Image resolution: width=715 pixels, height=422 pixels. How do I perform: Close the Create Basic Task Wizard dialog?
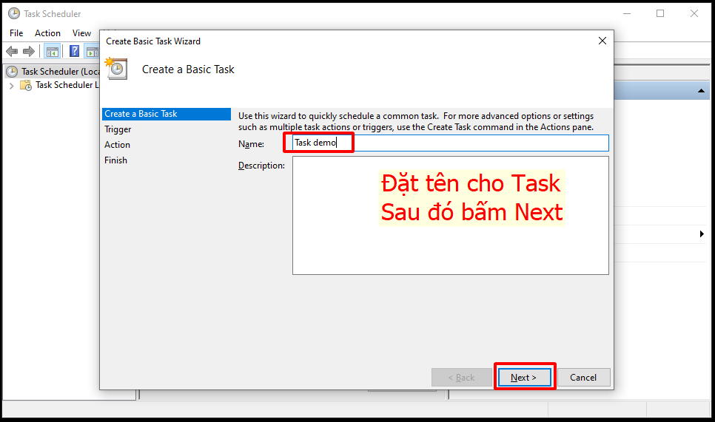point(602,41)
